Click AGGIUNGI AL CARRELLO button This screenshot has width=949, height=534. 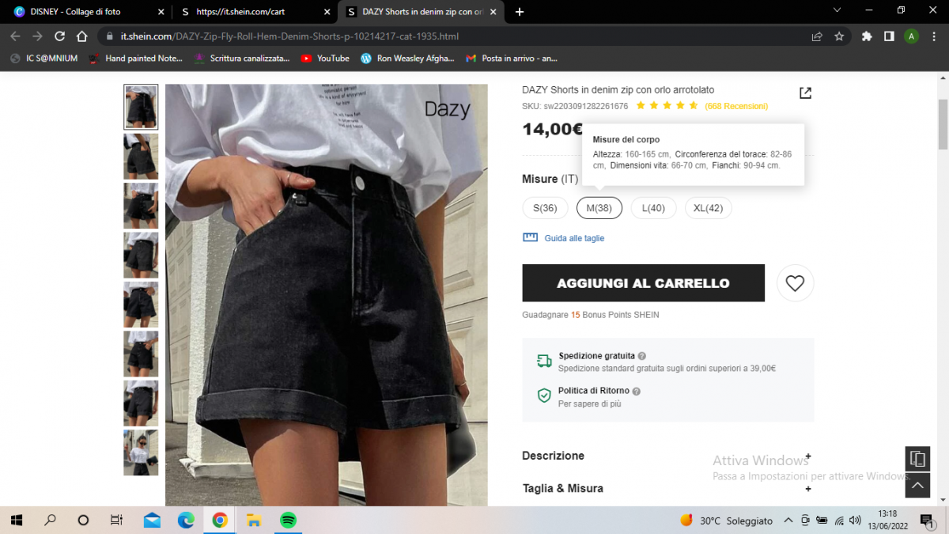(x=643, y=283)
